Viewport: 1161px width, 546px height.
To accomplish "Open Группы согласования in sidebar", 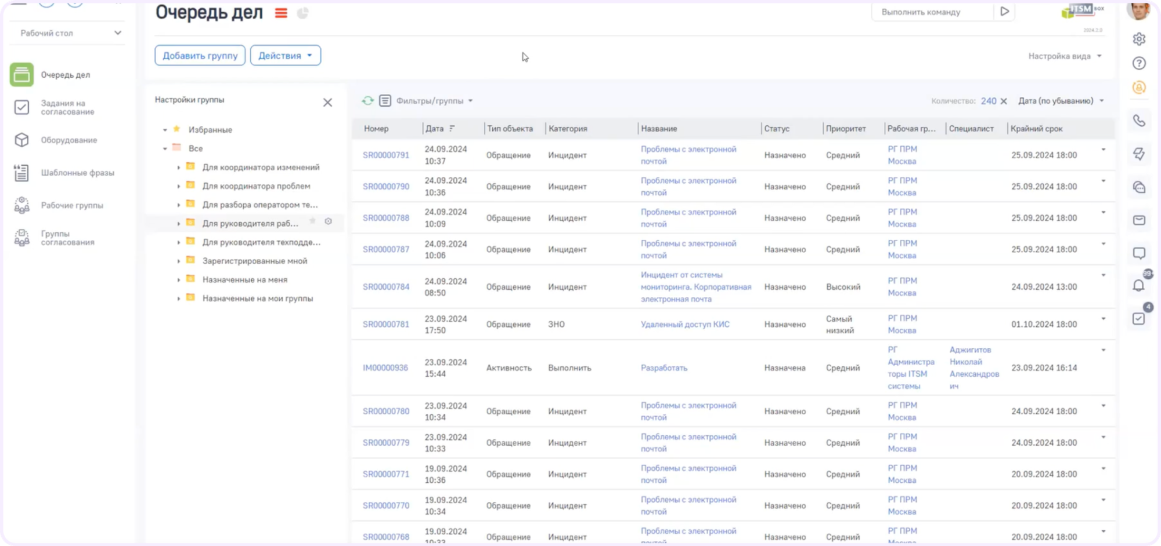I will [54, 238].
